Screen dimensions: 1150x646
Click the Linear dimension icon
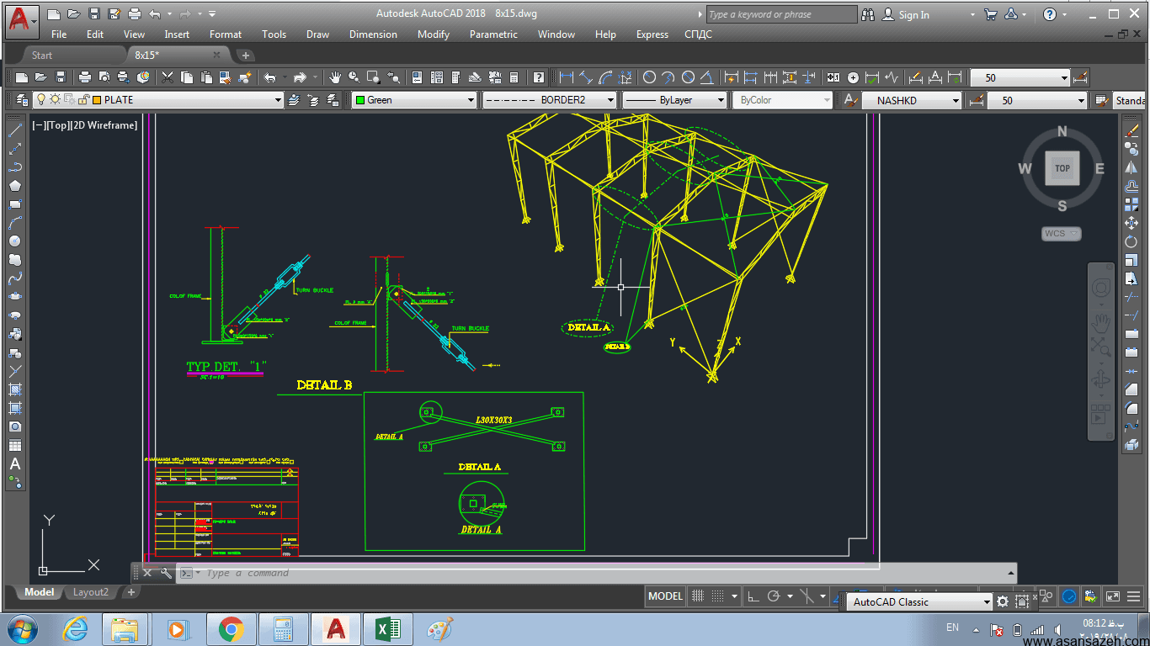(567, 77)
